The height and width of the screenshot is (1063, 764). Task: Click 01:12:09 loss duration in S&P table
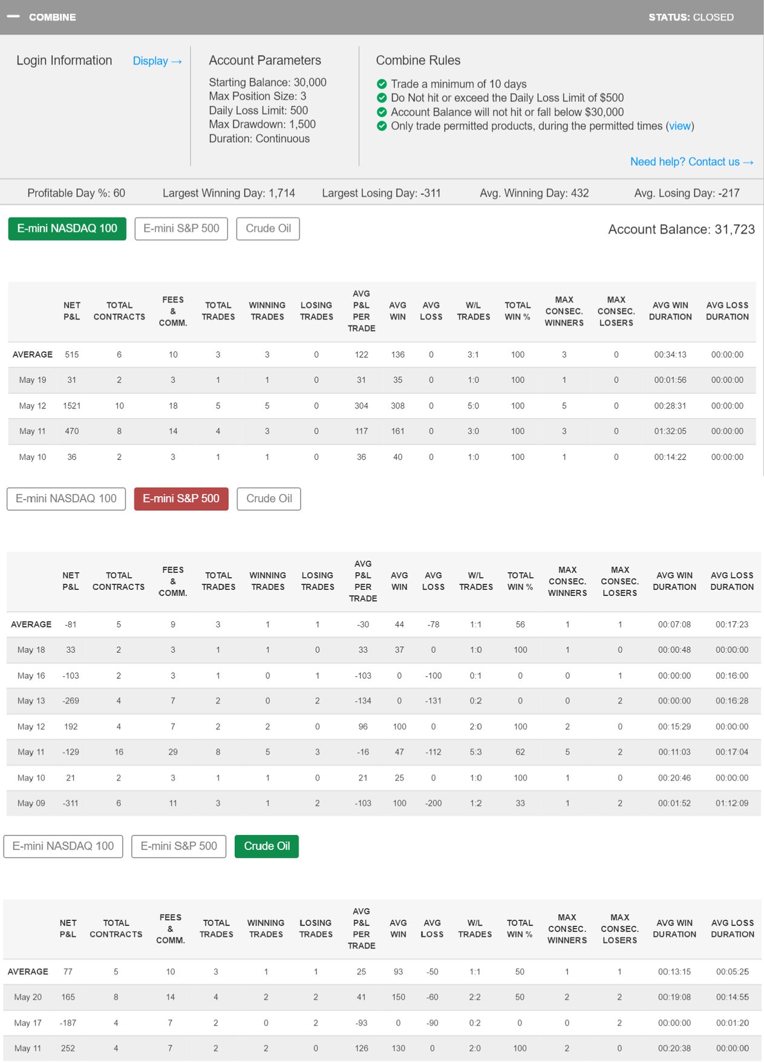tap(732, 803)
